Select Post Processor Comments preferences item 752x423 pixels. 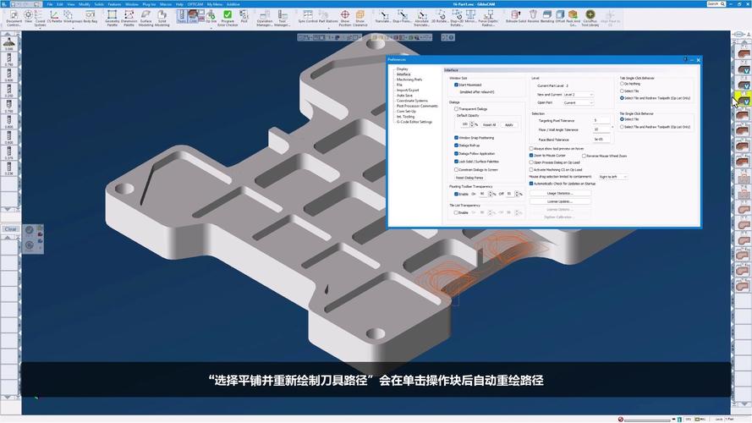point(417,106)
